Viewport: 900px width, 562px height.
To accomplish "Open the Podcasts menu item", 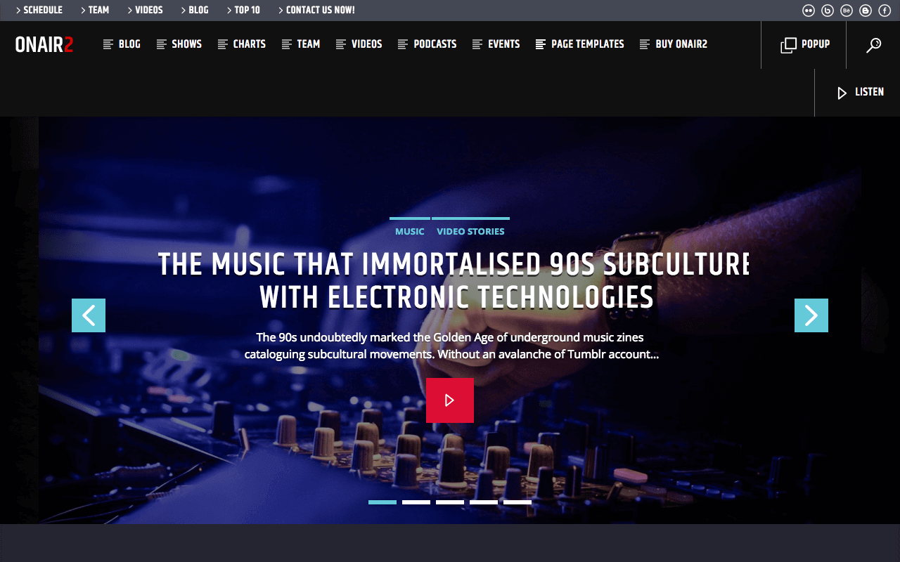I will (x=427, y=44).
